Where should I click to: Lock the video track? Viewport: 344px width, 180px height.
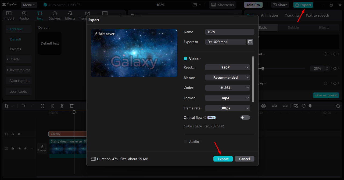13,148
